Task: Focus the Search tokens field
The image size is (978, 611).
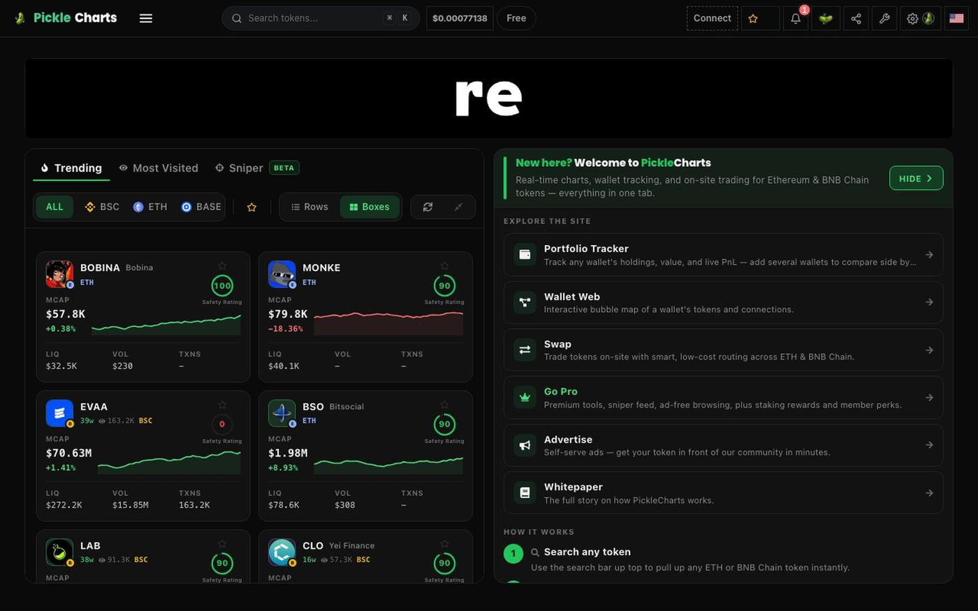Action: tap(321, 18)
